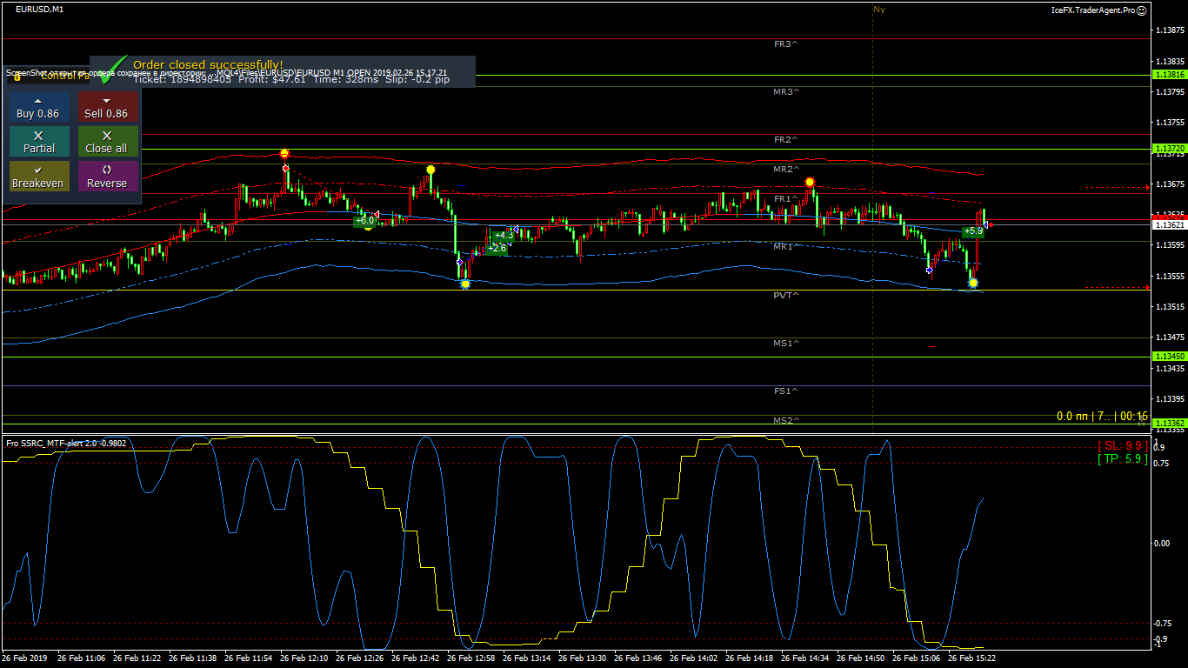Click the 1.13515 price scale value
Viewport: 1188px width, 668px height.
pyautogui.click(x=1171, y=306)
